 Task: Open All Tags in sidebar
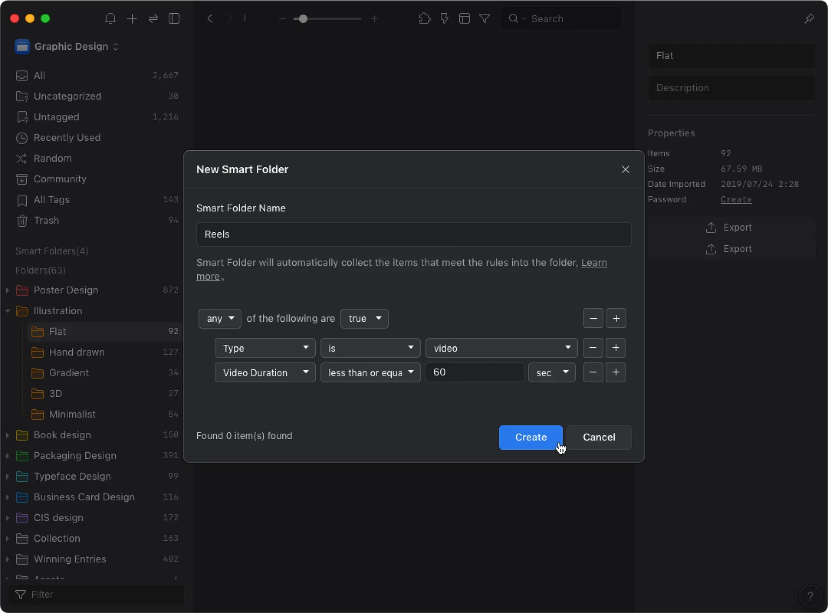click(97, 200)
